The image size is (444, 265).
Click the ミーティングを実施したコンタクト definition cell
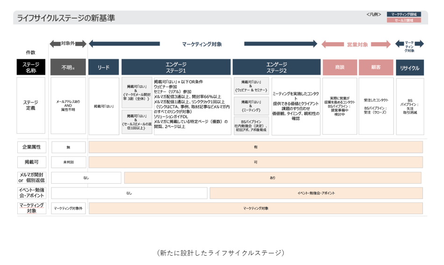pyautogui.click(x=296, y=106)
